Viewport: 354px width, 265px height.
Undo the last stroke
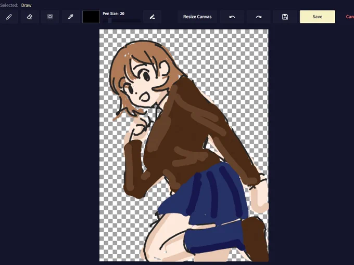[232, 17]
